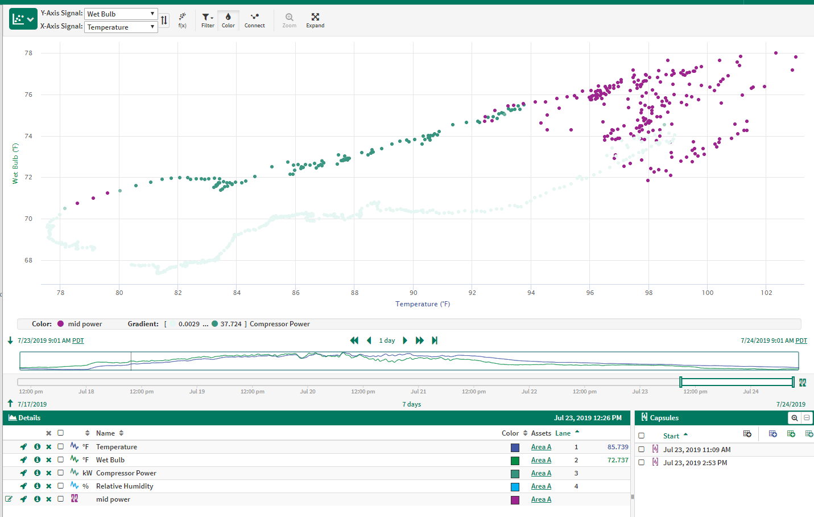The image size is (814, 517).
Task: Click the Area A link for Wet Bulb
Action: pyautogui.click(x=541, y=460)
